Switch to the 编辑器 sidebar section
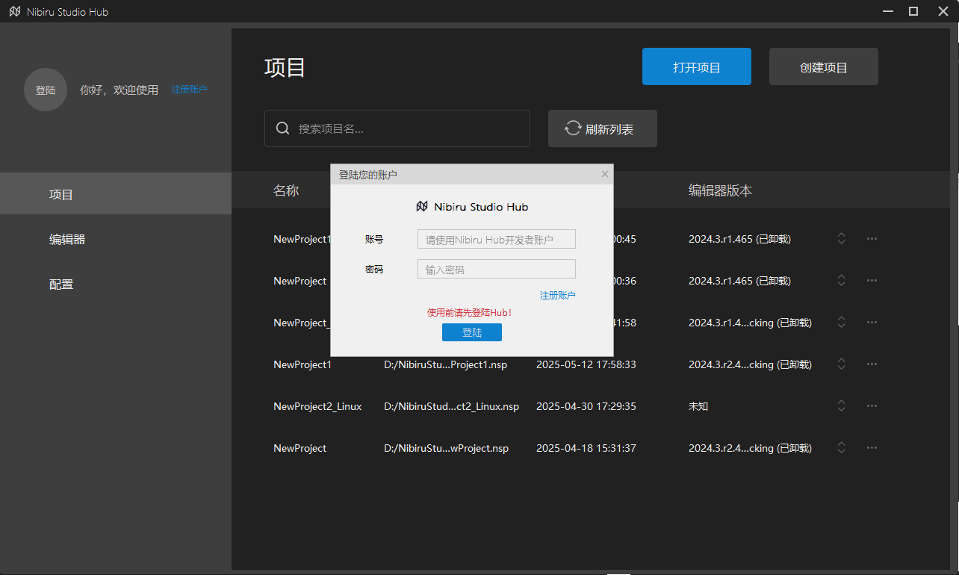Viewport: 959px width, 575px height. pyautogui.click(x=67, y=240)
